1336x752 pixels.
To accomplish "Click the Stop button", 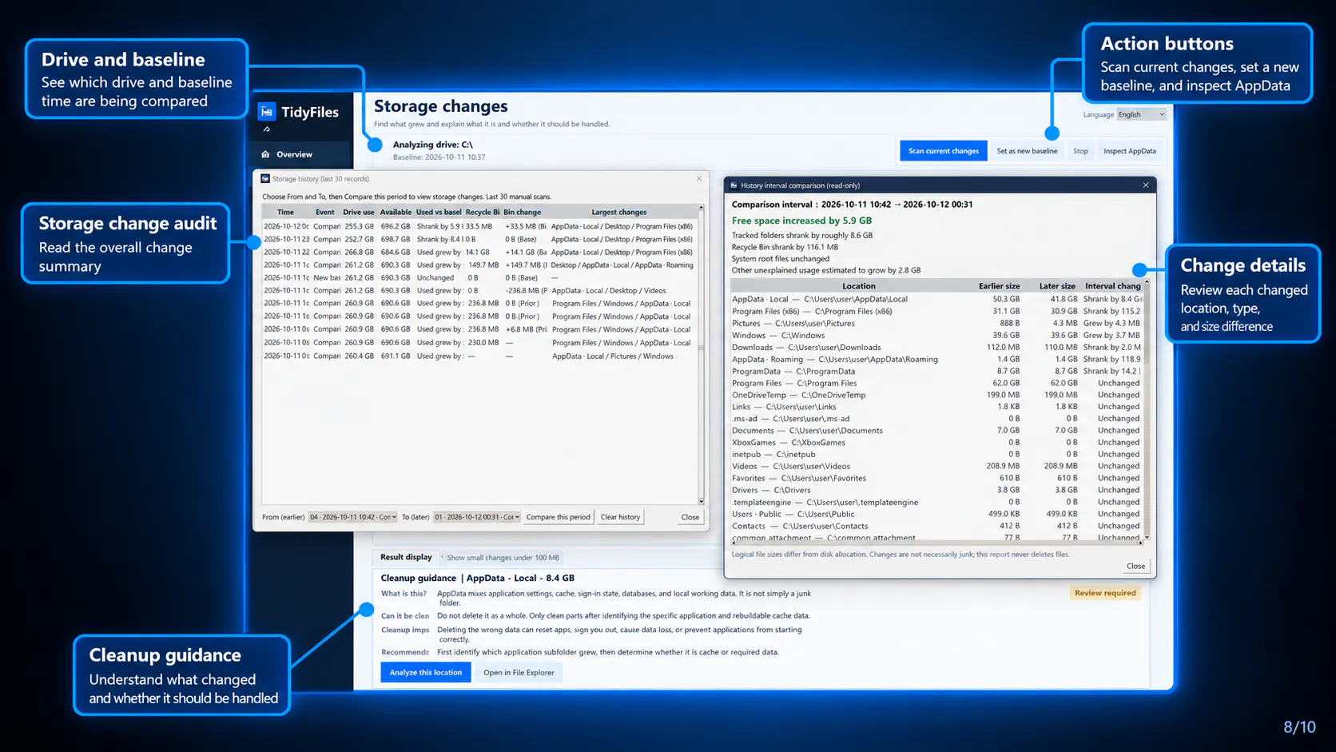I will (x=1080, y=151).
